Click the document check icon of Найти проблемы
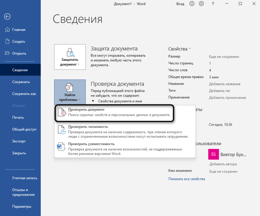The image size is (260, 216). [69, 88]
